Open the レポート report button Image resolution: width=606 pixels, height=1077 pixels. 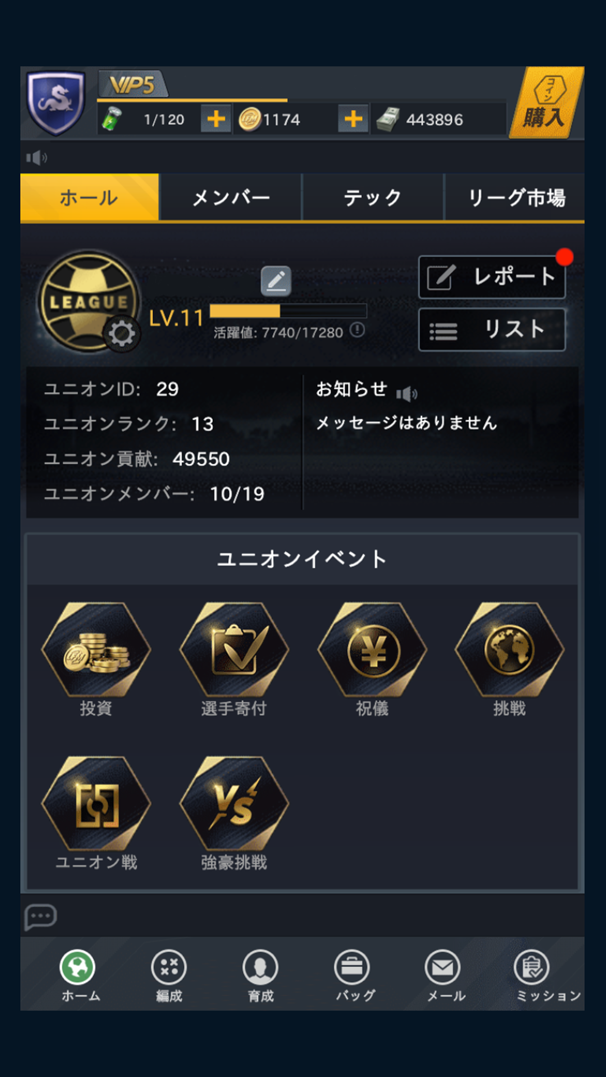[492, 277]
